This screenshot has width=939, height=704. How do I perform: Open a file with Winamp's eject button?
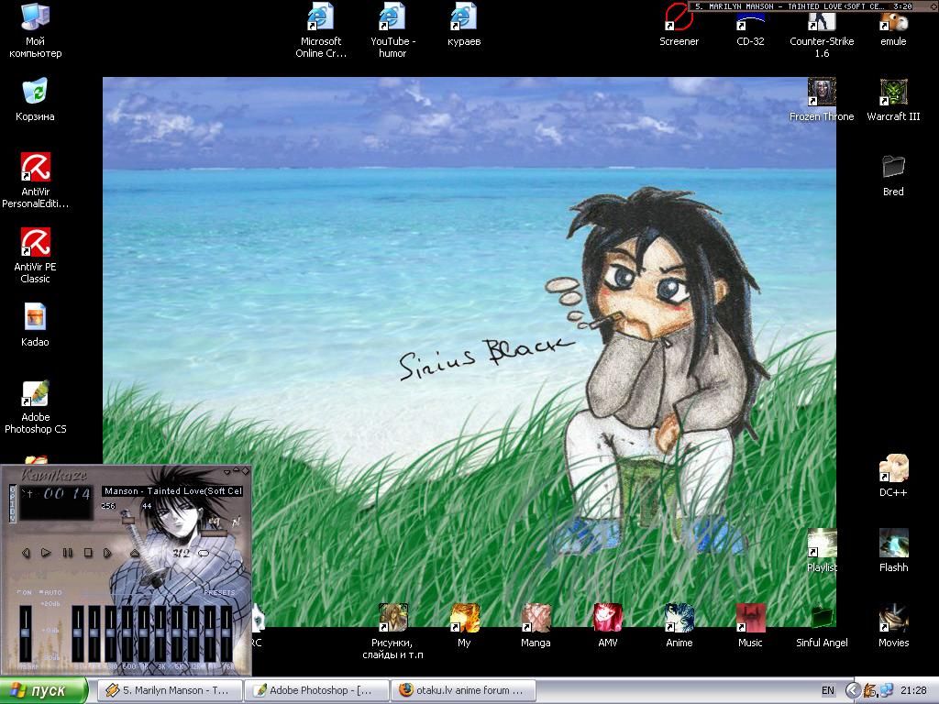point(135,553)
